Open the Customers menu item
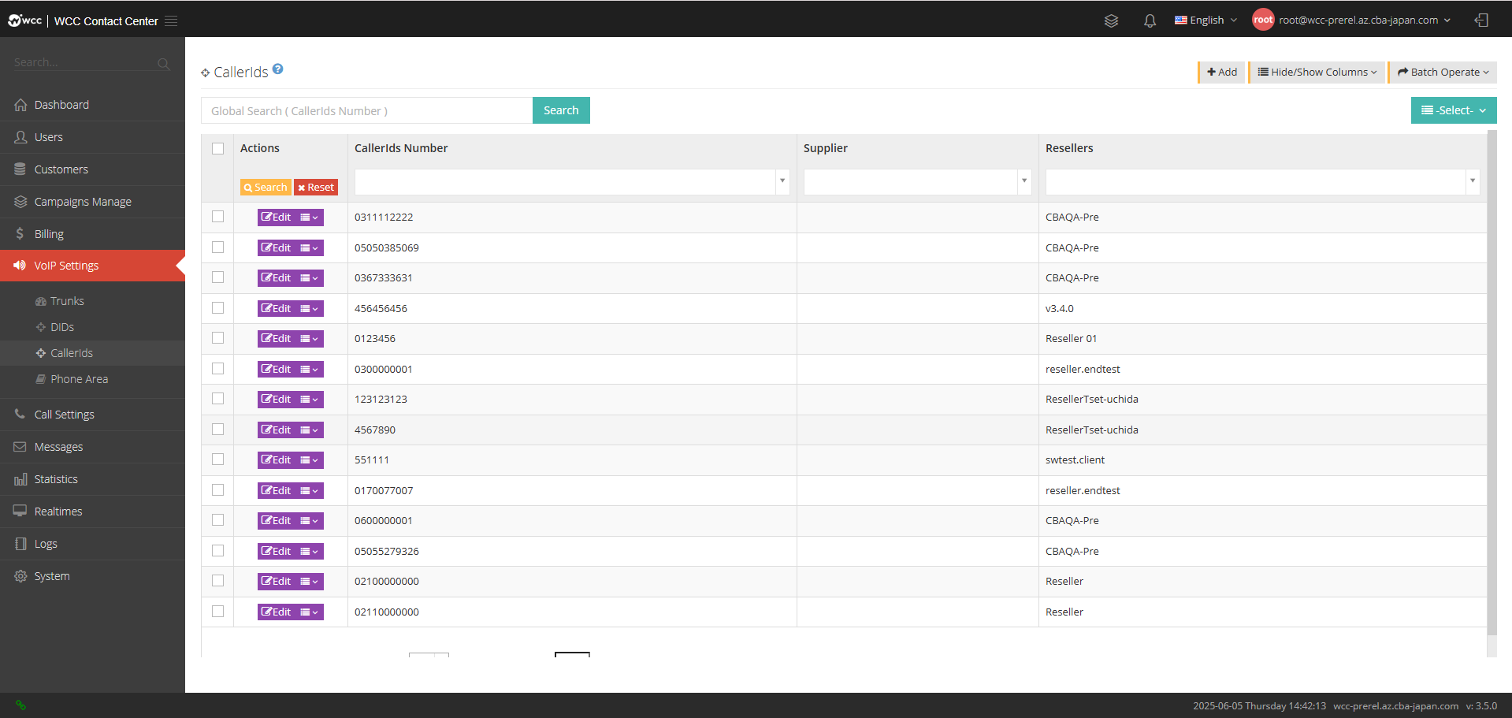This screenshot has width=1512, height=718. pyautogui.click(x=92, y=169)
